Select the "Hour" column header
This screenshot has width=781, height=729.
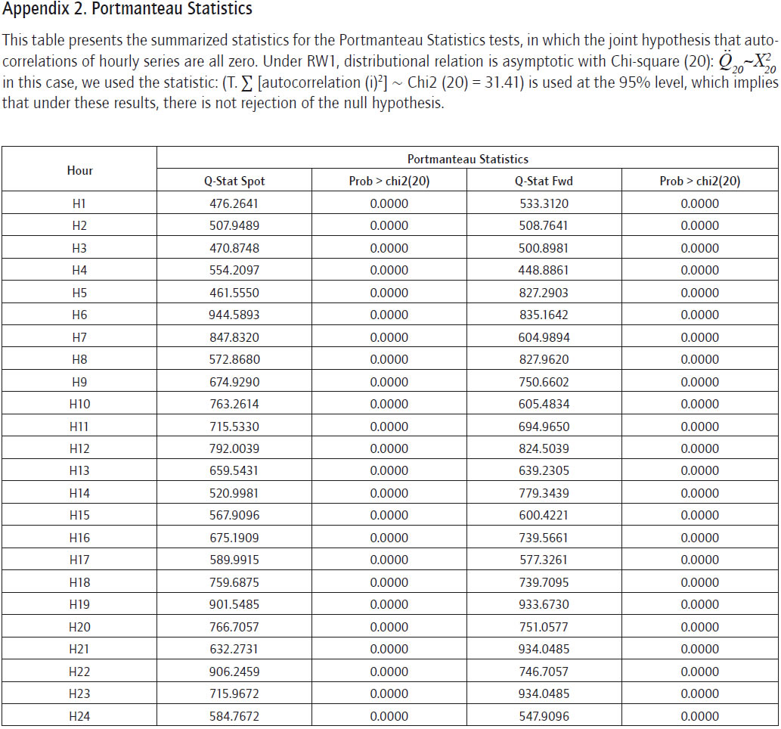(79, 170)
